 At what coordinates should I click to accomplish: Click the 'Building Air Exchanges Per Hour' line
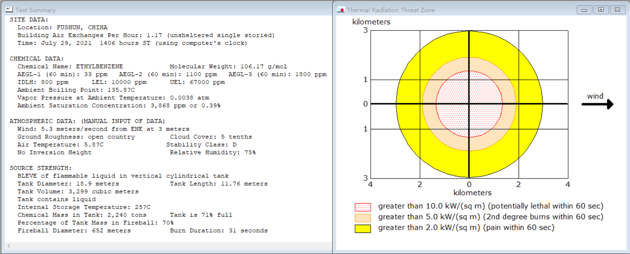(146, 35)
